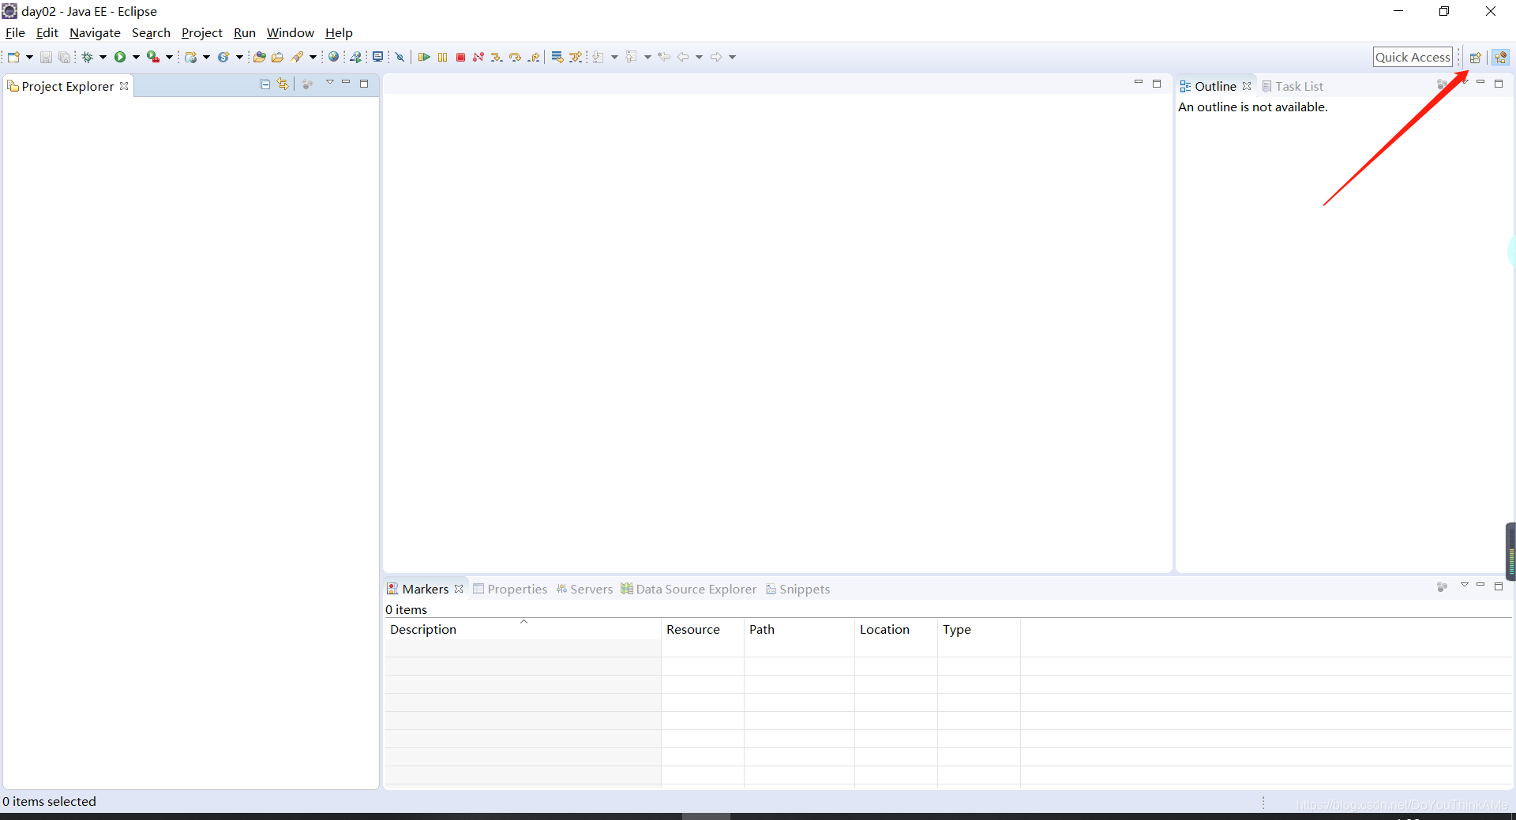
Task: Toggle the Java EE perspective button
Action: pyautogui.click(x=1501, y=57)
